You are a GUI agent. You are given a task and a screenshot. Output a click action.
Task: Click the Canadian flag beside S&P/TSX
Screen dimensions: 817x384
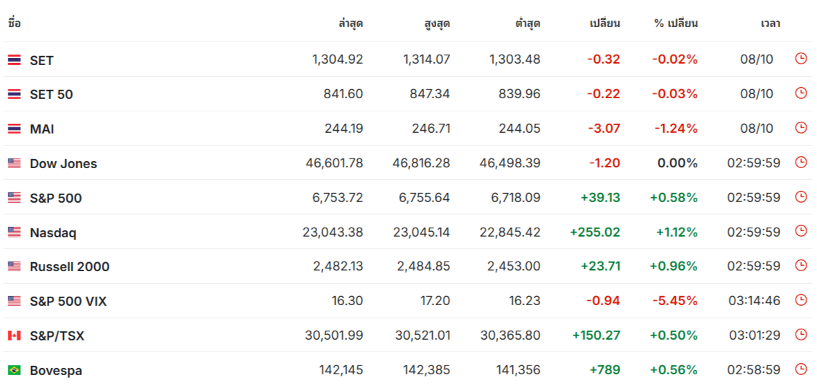pyautogui.click(x=14, y=336)
